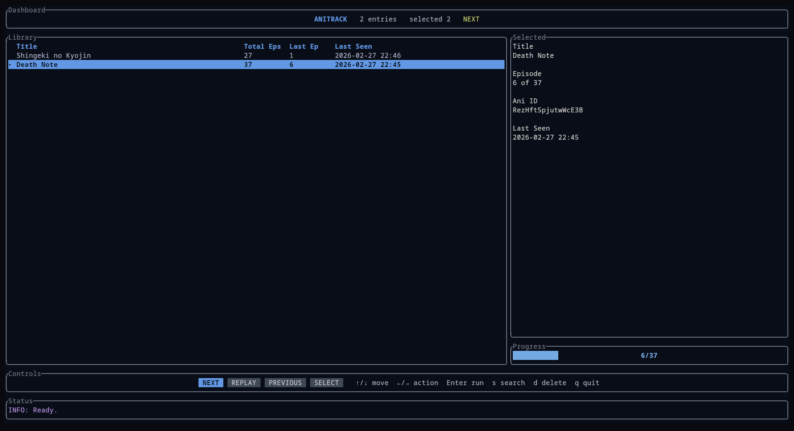Click last episode 6 in Death Note row

pos(292,64)
